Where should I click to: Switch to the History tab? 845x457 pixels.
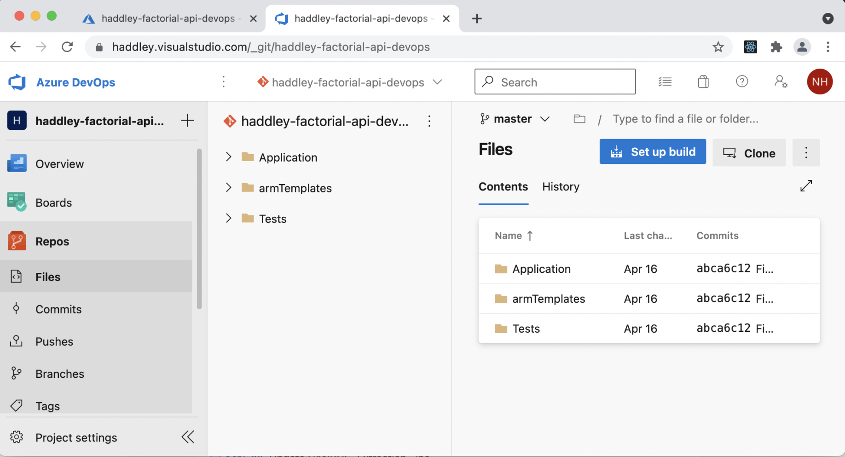[561, 187]
